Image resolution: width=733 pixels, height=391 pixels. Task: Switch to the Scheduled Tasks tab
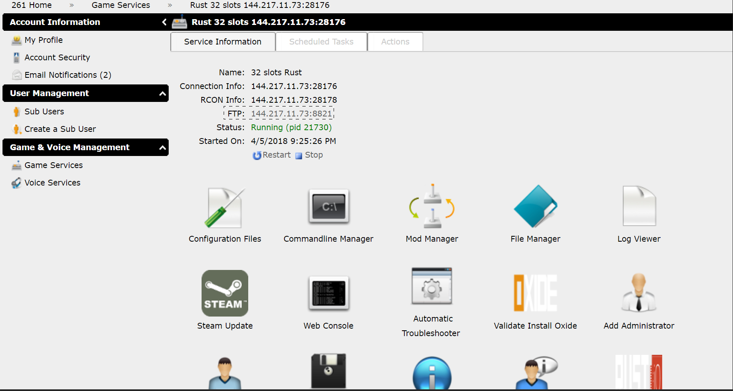point(321,42)
